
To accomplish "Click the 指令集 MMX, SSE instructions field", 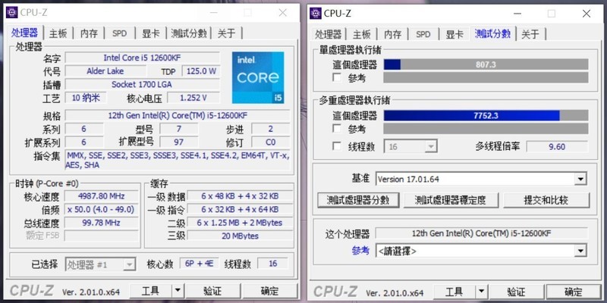I will 178,161.
